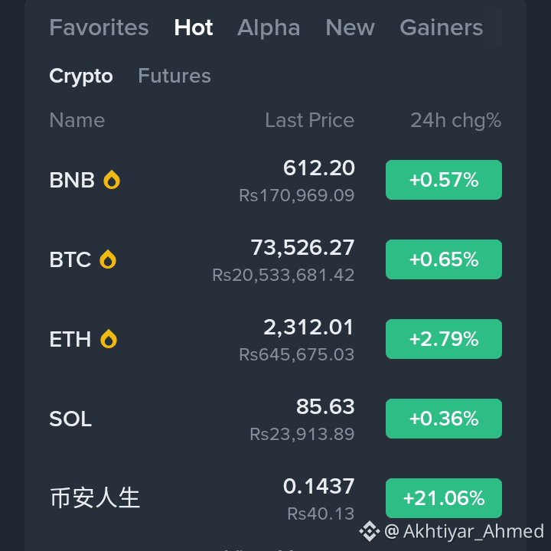Click the ETH +2.79% change badge
The image size is (551, 551).
[443, 339]
